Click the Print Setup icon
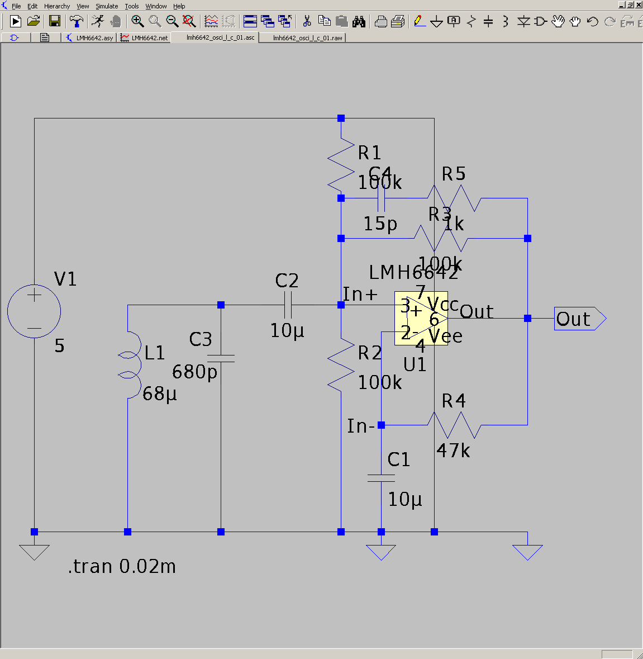Screen dimensions: 643x659 (380, 21)
